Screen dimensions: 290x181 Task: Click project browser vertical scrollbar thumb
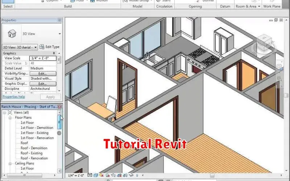[x=59, y=122]
